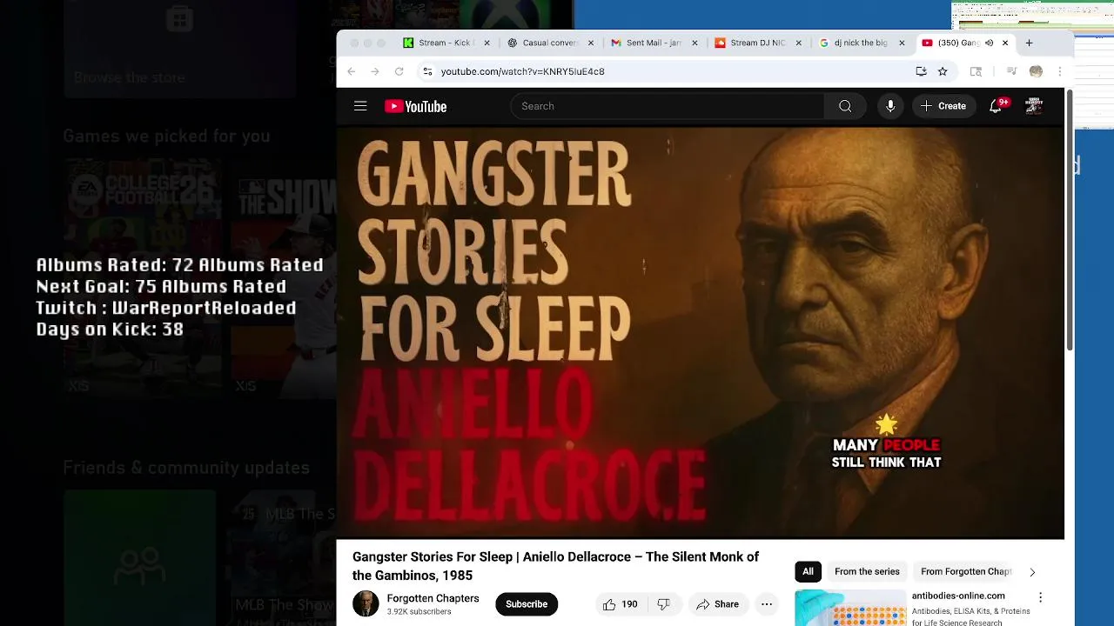The width and height of the screenshot is (1114, 626).
Task: Open the YouTube account avatar menu
Action: pyautogui.click(x=1034, y=106)
